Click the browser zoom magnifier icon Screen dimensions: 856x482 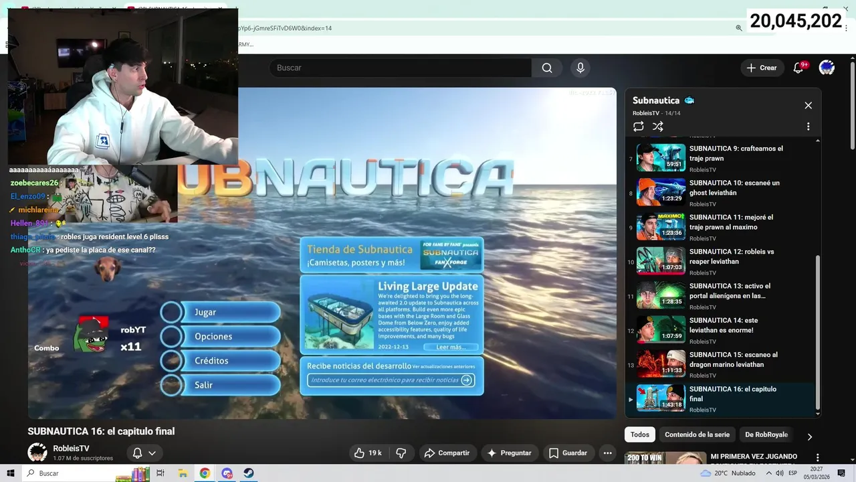point(739,28)
